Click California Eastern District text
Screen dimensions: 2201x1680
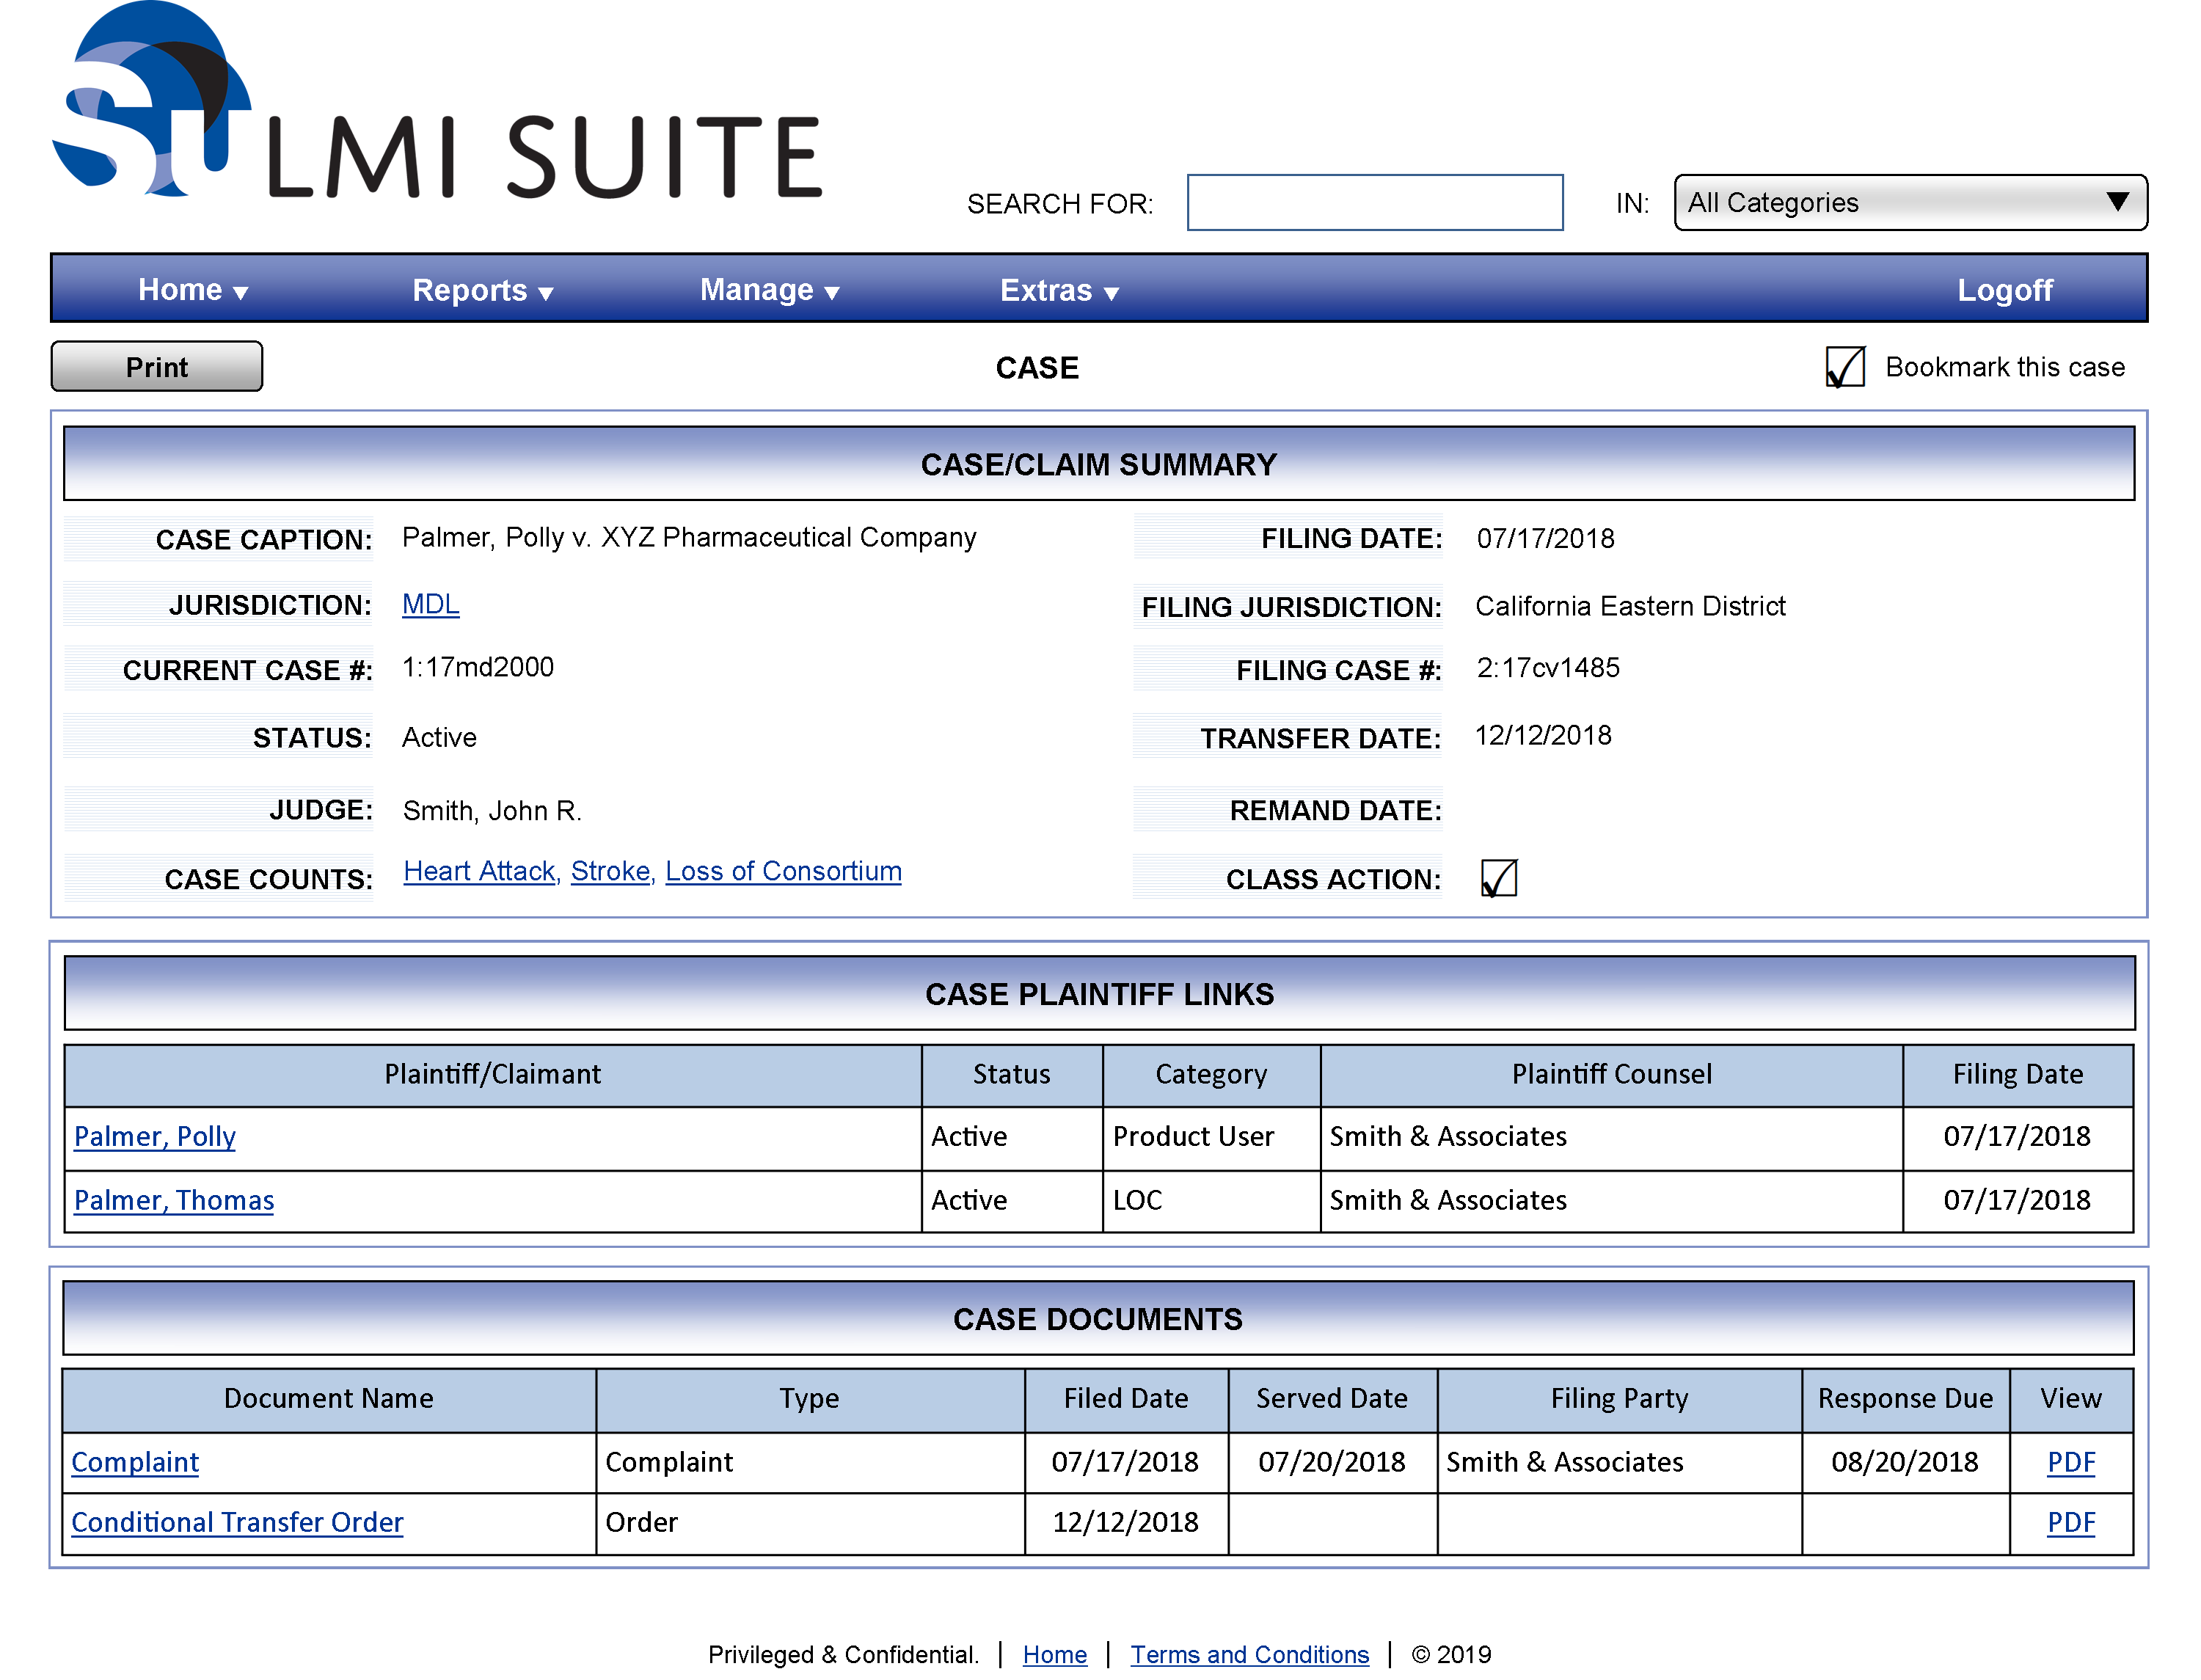1630,606
